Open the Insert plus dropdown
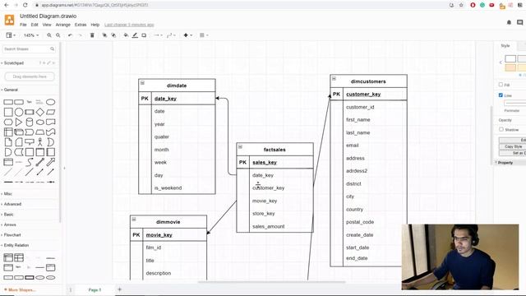Image resolution: width=526 pixels, height=296 pixels. click(x=187, y=35)
